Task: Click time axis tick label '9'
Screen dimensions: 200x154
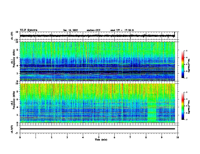Action: point(162,137)
